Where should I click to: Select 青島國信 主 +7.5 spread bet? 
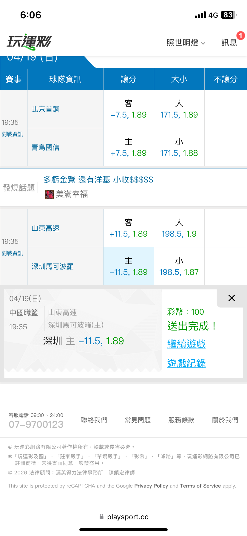click(129, 147)
